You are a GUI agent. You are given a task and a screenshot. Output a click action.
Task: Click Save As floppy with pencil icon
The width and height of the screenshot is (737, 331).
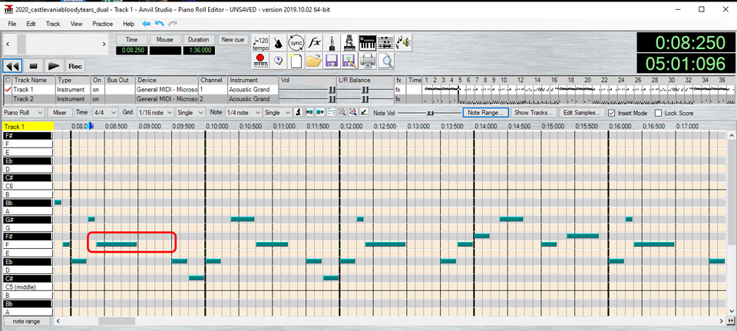(x=350, y=61)
